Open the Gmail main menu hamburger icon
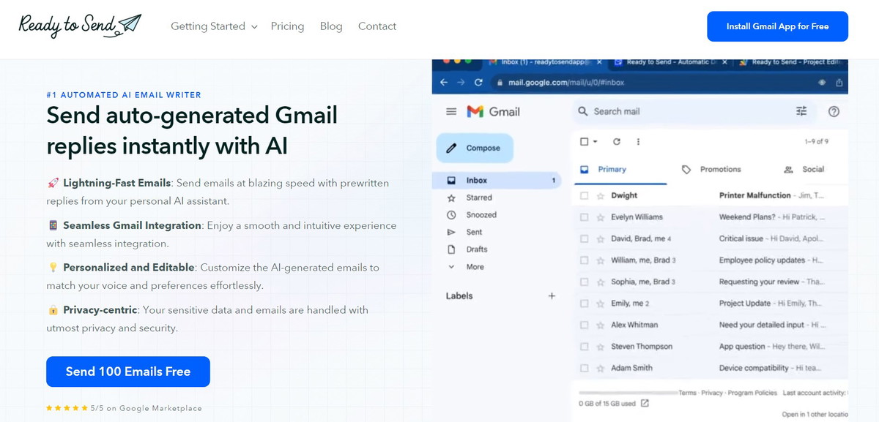The image size is (879, 422). [451, 112]
